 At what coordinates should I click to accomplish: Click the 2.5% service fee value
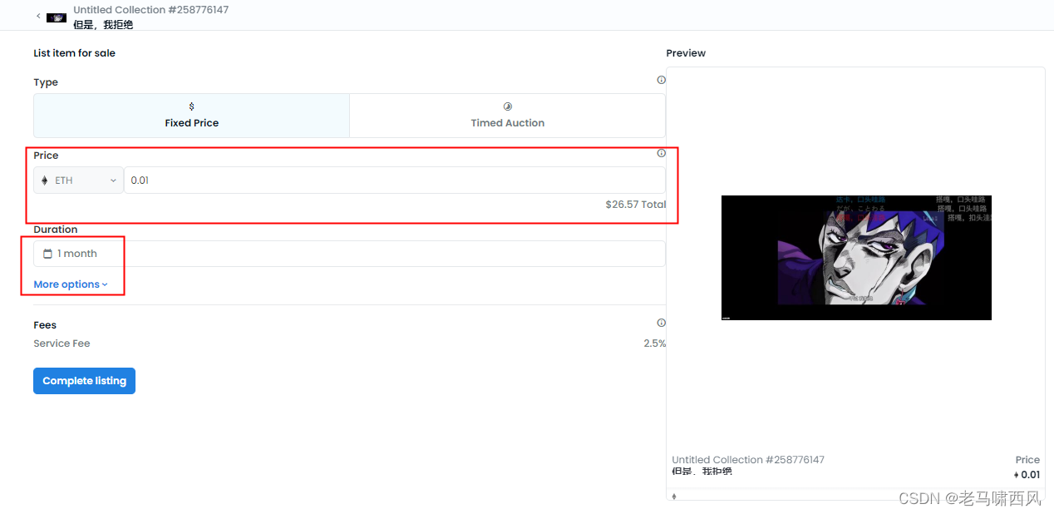tap(654, 343)
